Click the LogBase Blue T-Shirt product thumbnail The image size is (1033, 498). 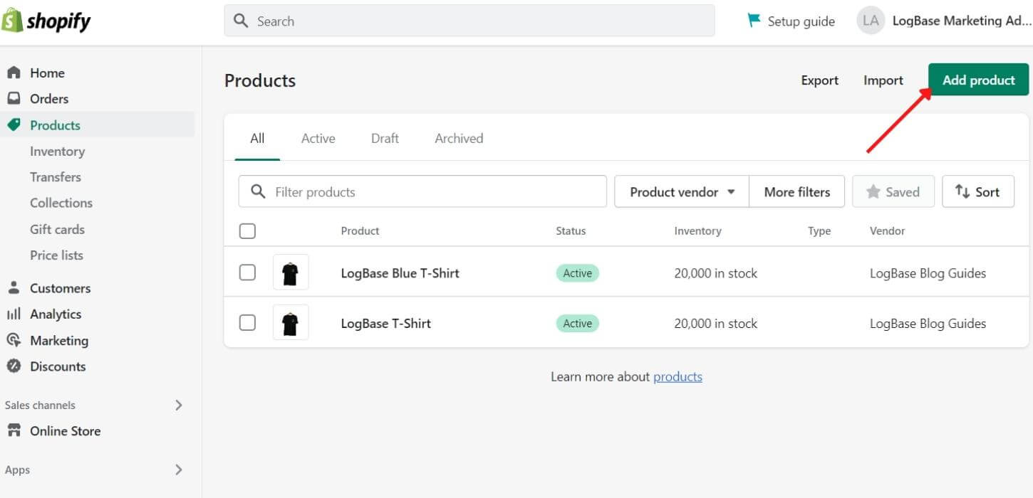(x=291, y=272)
